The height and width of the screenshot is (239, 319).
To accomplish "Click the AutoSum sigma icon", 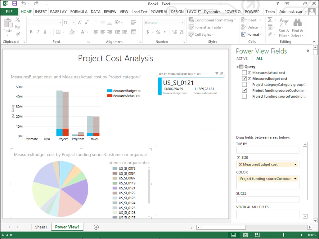I will [270, 20].
